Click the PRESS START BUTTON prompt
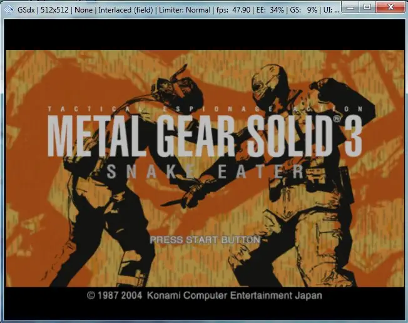Screen dimensions: 408x323 (205, 240)
